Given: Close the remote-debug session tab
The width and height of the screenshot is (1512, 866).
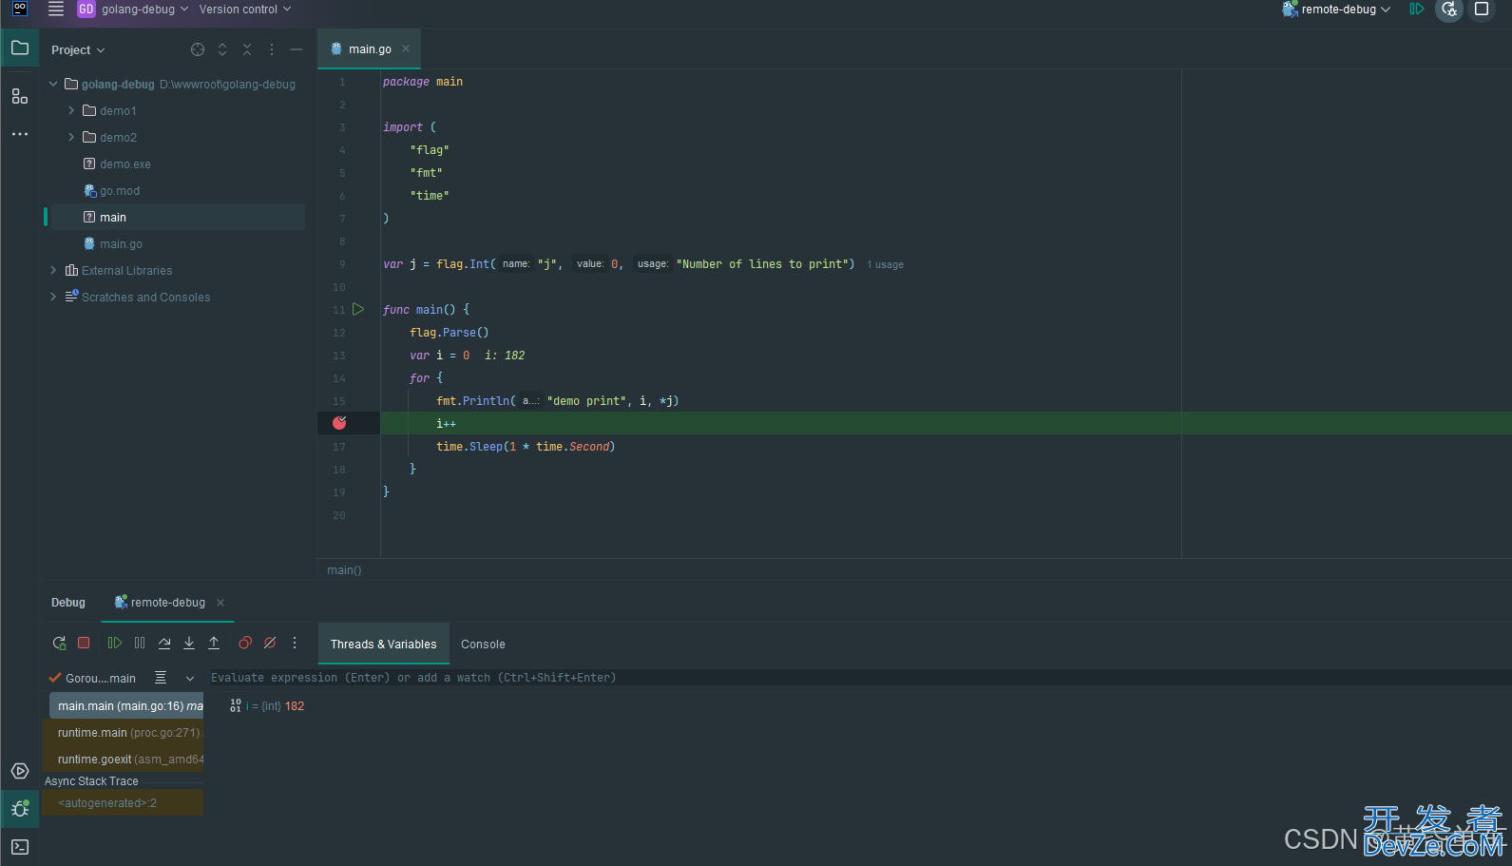Looking at the screenshot, I should pos(220,603).
